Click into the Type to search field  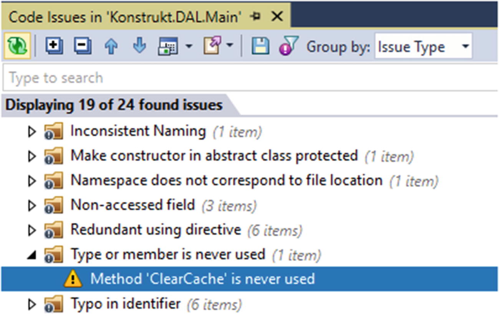[x=250, y=78]
